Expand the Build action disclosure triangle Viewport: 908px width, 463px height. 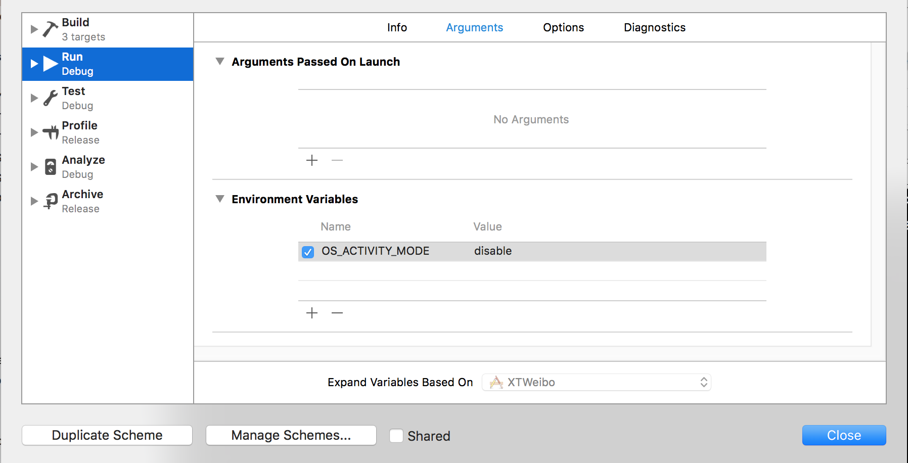pos(34,29)
